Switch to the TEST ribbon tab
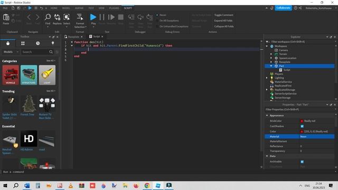Screen dimensions: 338x190 click(91, 8)
